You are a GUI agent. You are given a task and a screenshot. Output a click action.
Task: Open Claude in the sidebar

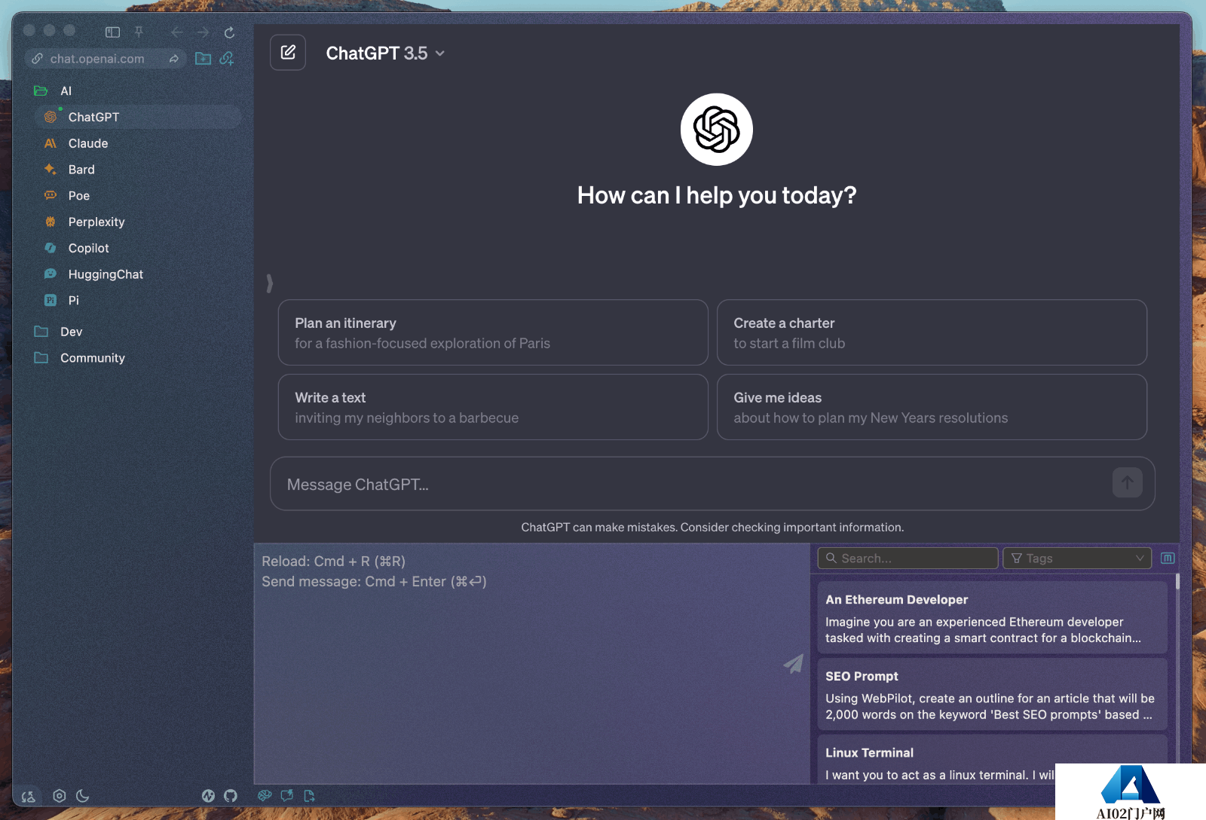[x=138, y=143]
